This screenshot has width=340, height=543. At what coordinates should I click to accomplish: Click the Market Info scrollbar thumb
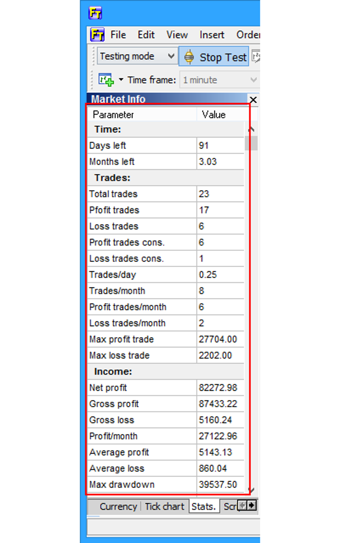point(251,143)
